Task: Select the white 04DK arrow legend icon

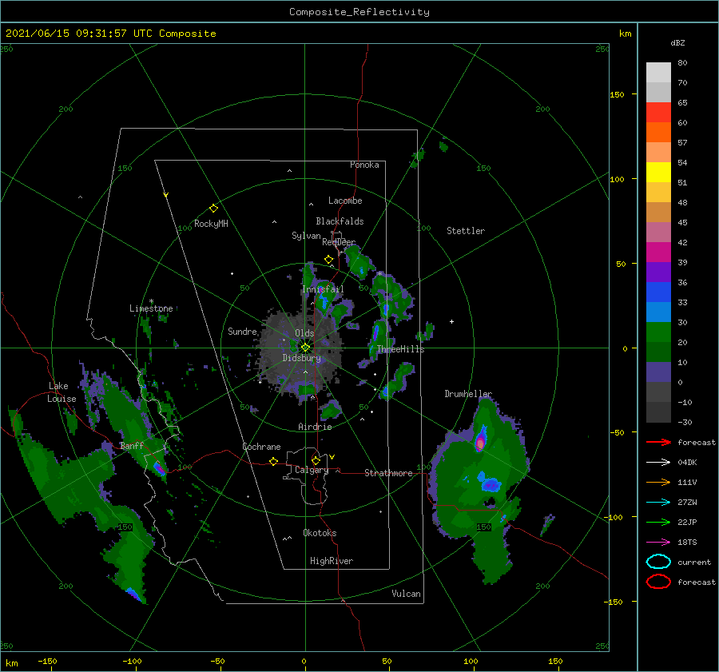Action: coord(658,463)
